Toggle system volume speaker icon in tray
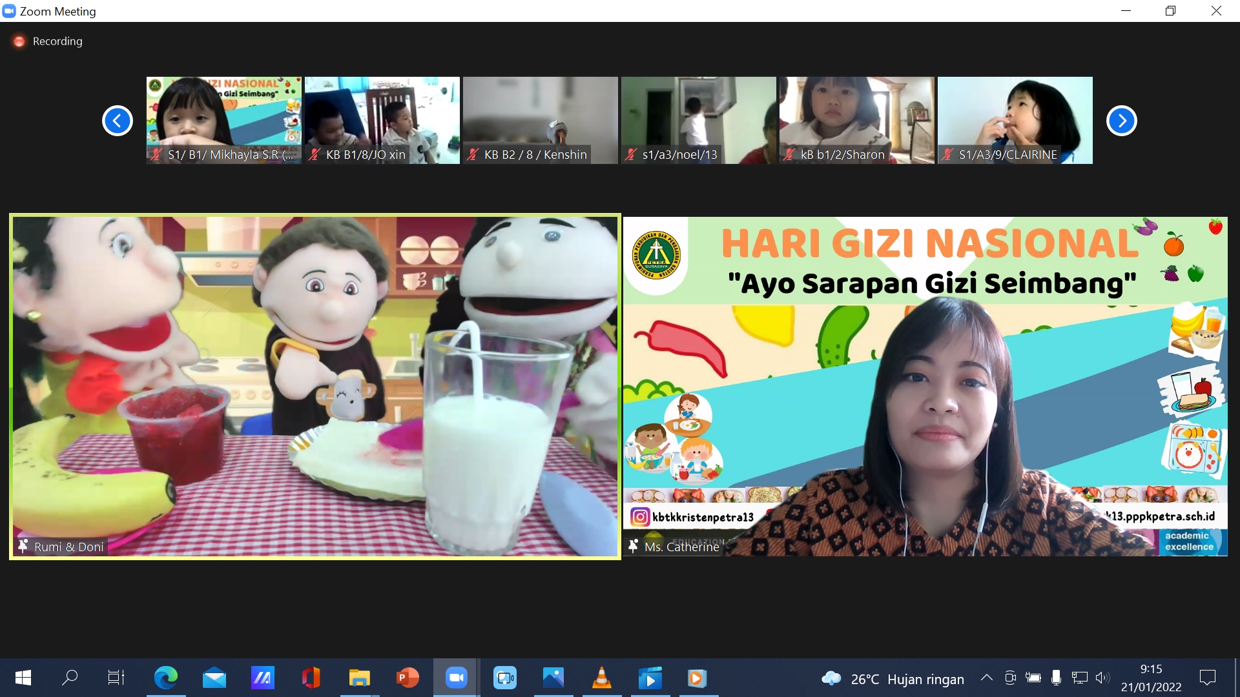 [x=1102, y=678]
